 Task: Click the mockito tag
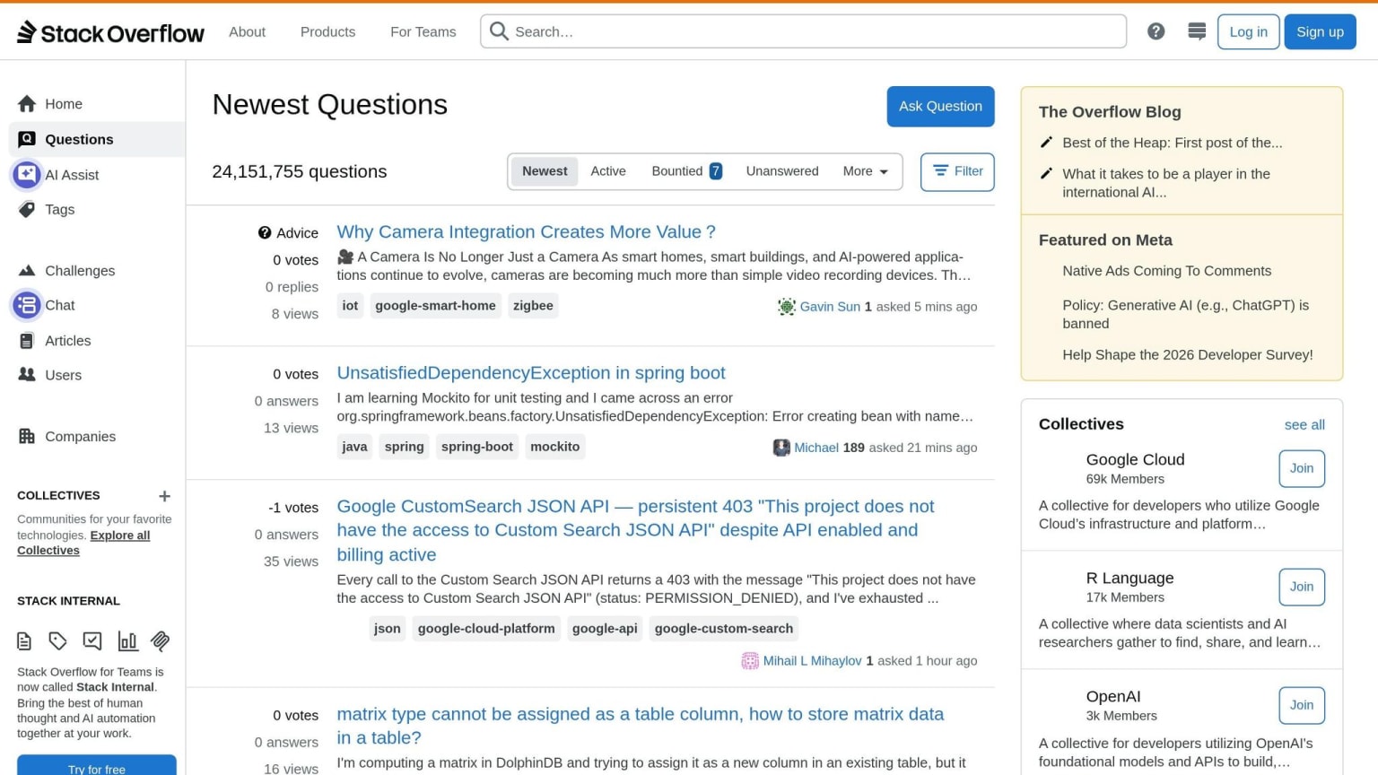[554, 447]
